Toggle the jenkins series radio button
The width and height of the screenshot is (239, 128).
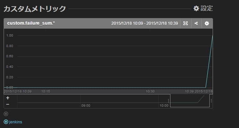click(6, 122)
